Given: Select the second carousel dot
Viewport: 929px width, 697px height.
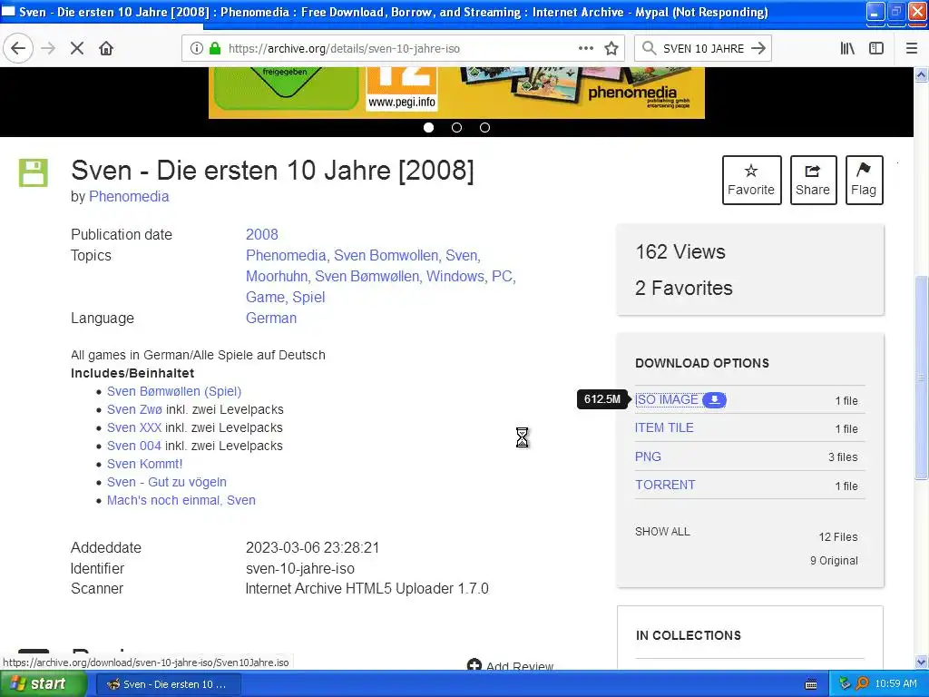Looking at the screenshot, I should tap(457, 127).
